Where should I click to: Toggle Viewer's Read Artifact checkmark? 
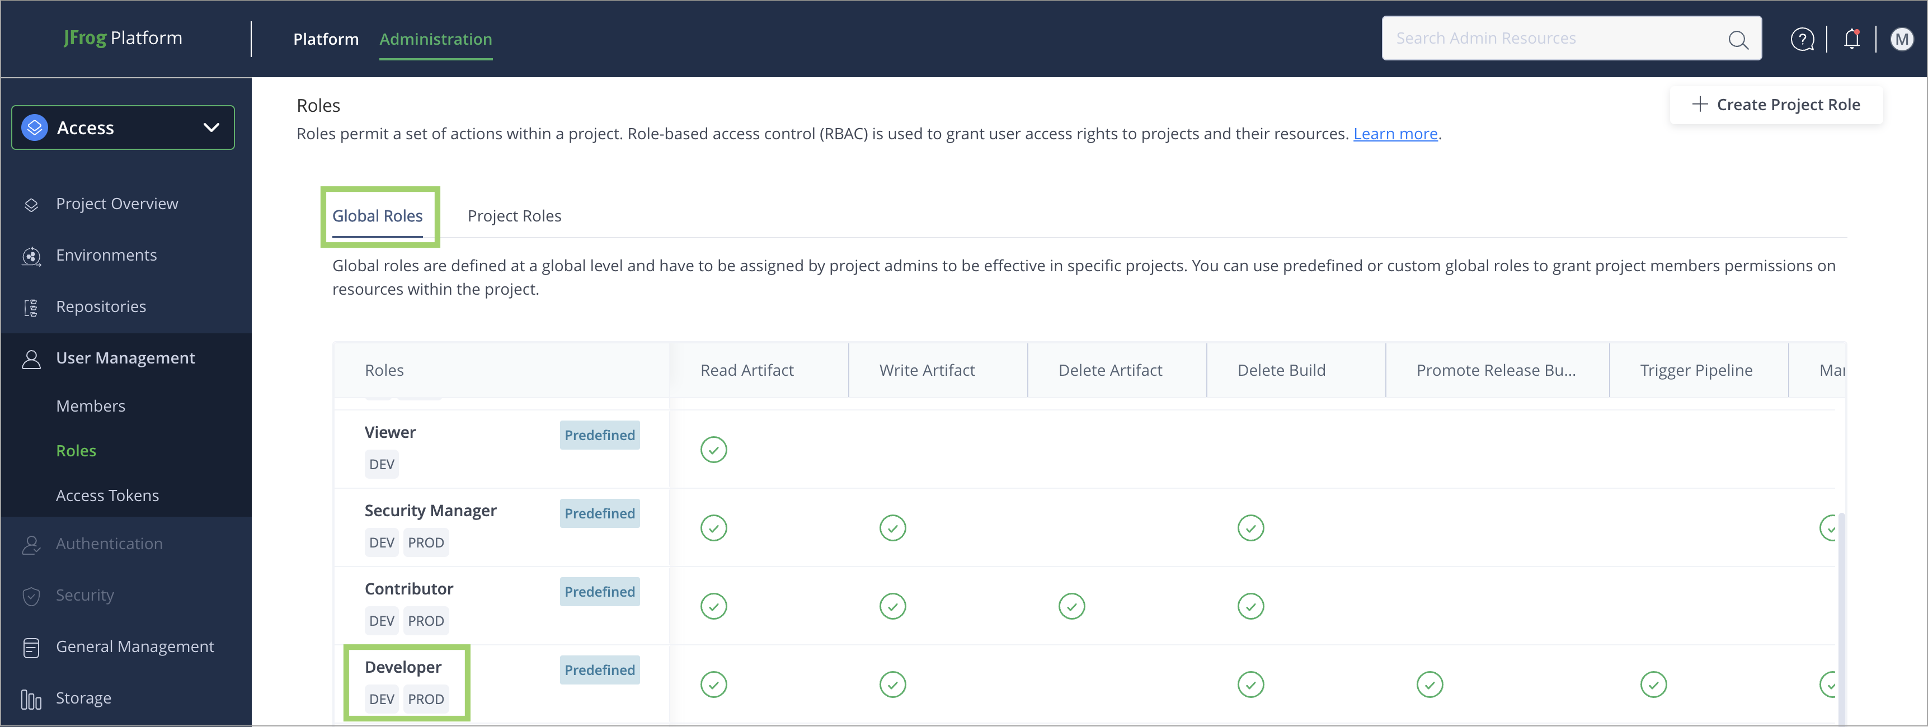coord(713,450)
